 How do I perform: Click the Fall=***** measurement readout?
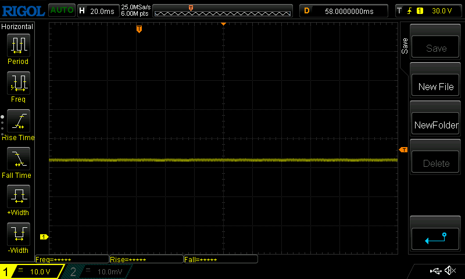(x=221, y=259)
